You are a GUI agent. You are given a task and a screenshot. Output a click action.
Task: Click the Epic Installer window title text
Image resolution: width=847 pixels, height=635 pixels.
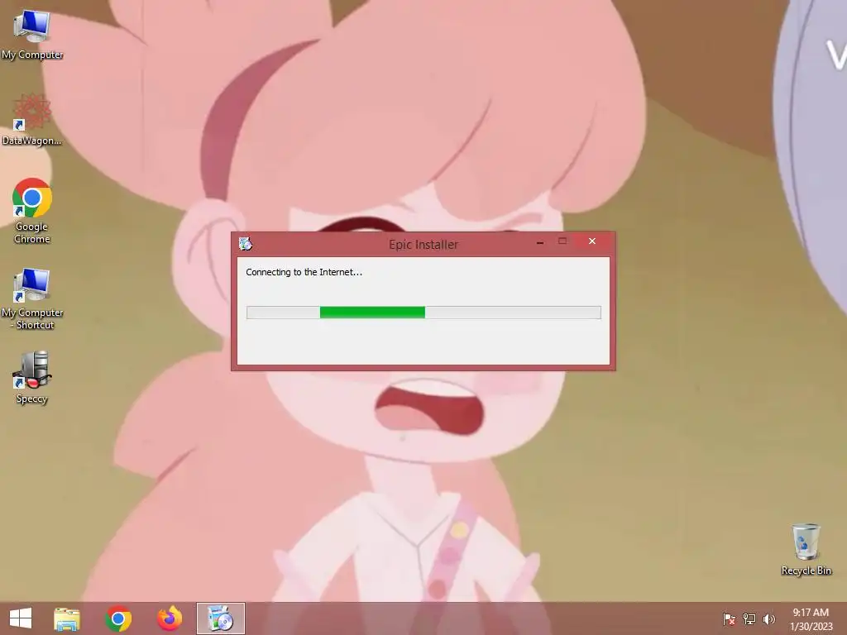click(x=423, y=245)
